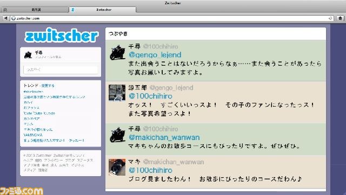Screen dimensions: 346x195
Task: Click the 変更する link next to トレンド
Action: pos(48,86)
